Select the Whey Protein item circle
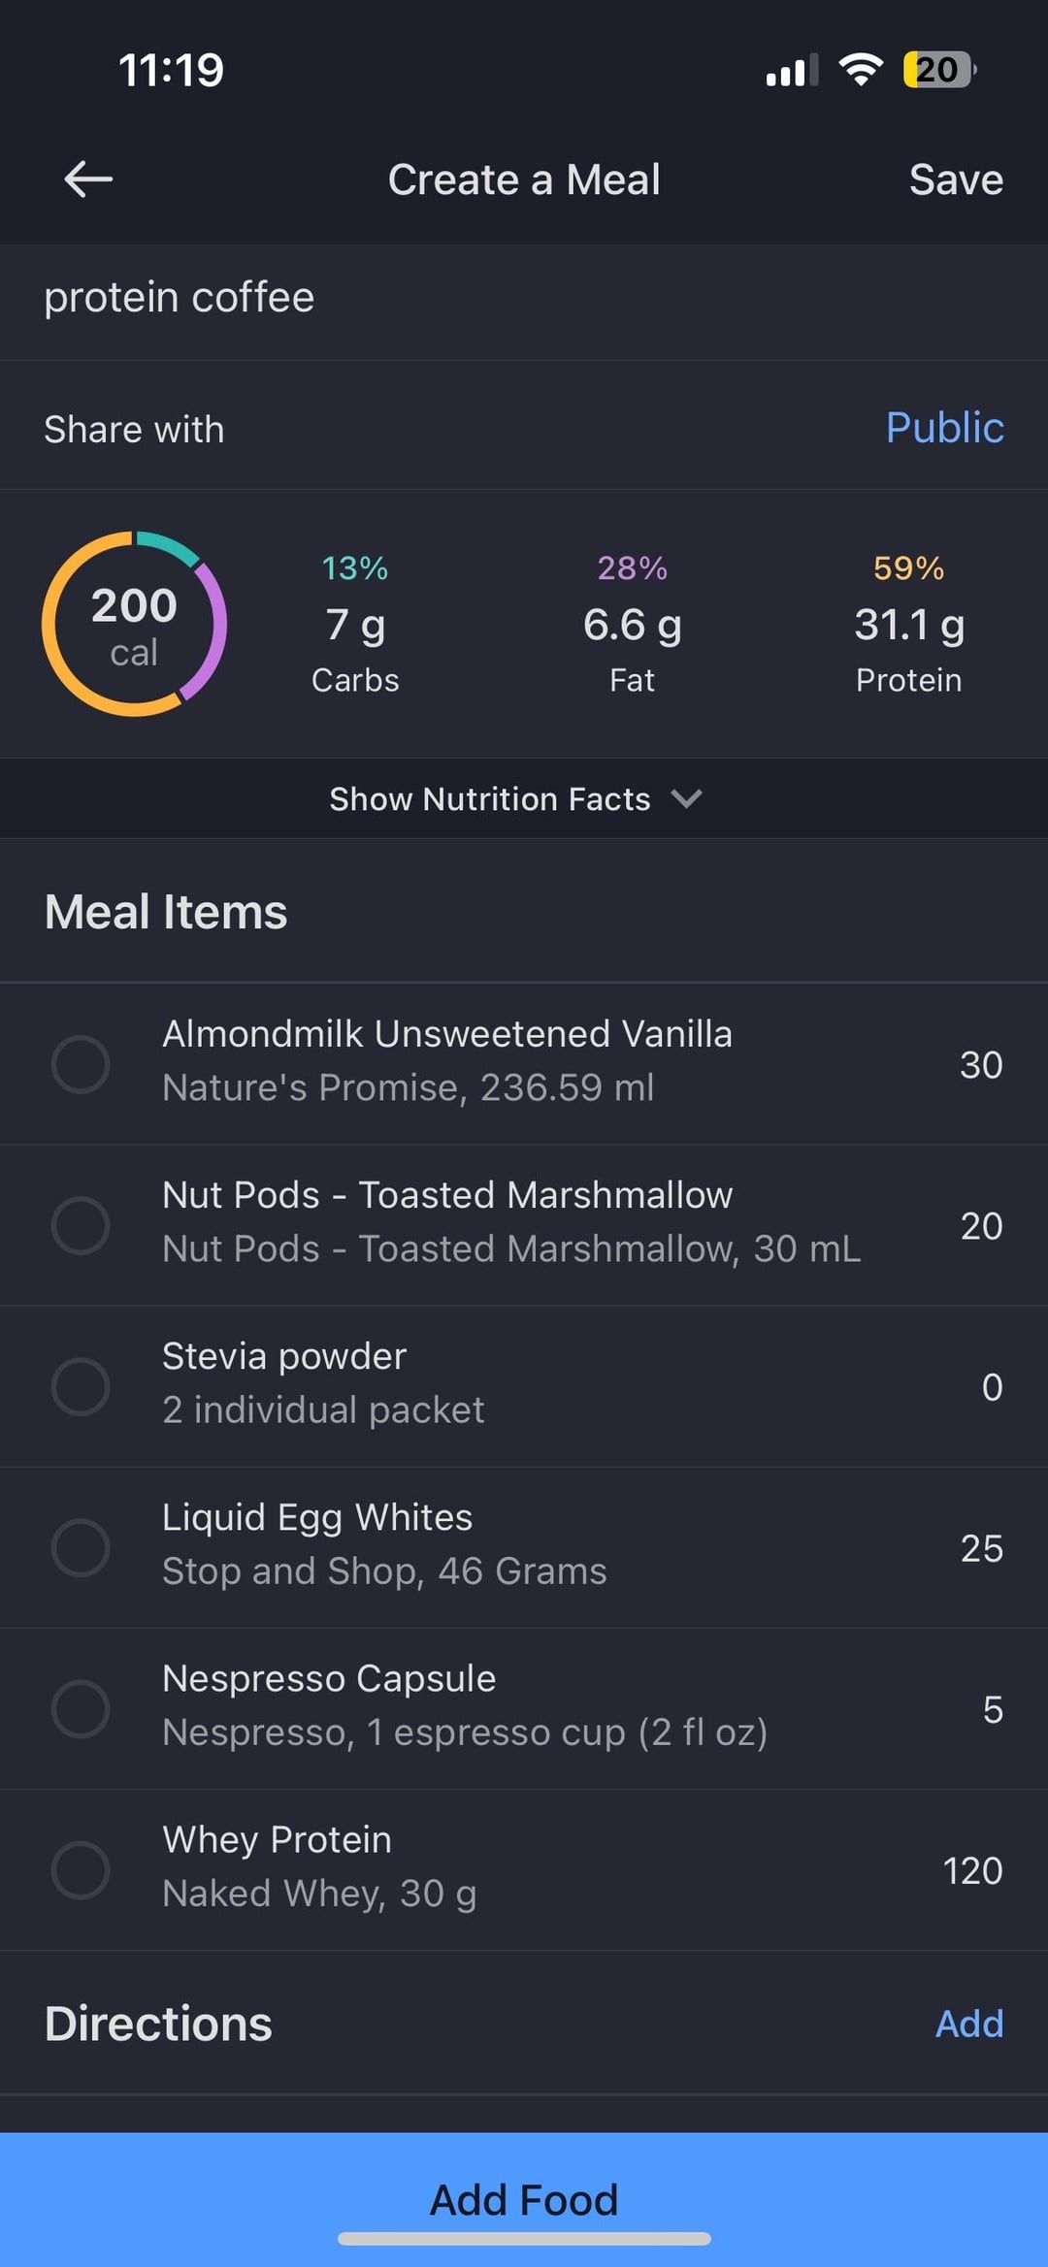 pos(81,1869)
